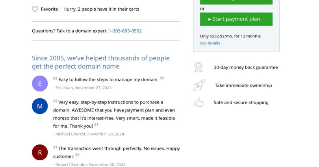Call domain expert phone number link
Screen dimensions: 319x167
click(x=125, y=31)
